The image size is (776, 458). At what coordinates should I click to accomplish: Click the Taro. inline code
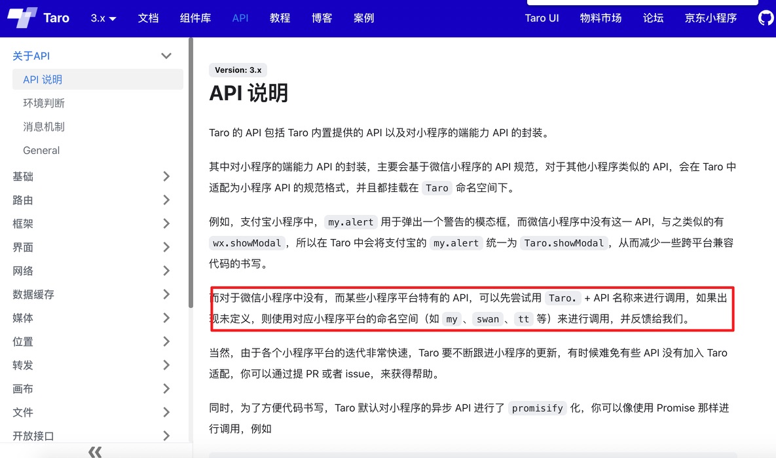[x=563, y=298]
